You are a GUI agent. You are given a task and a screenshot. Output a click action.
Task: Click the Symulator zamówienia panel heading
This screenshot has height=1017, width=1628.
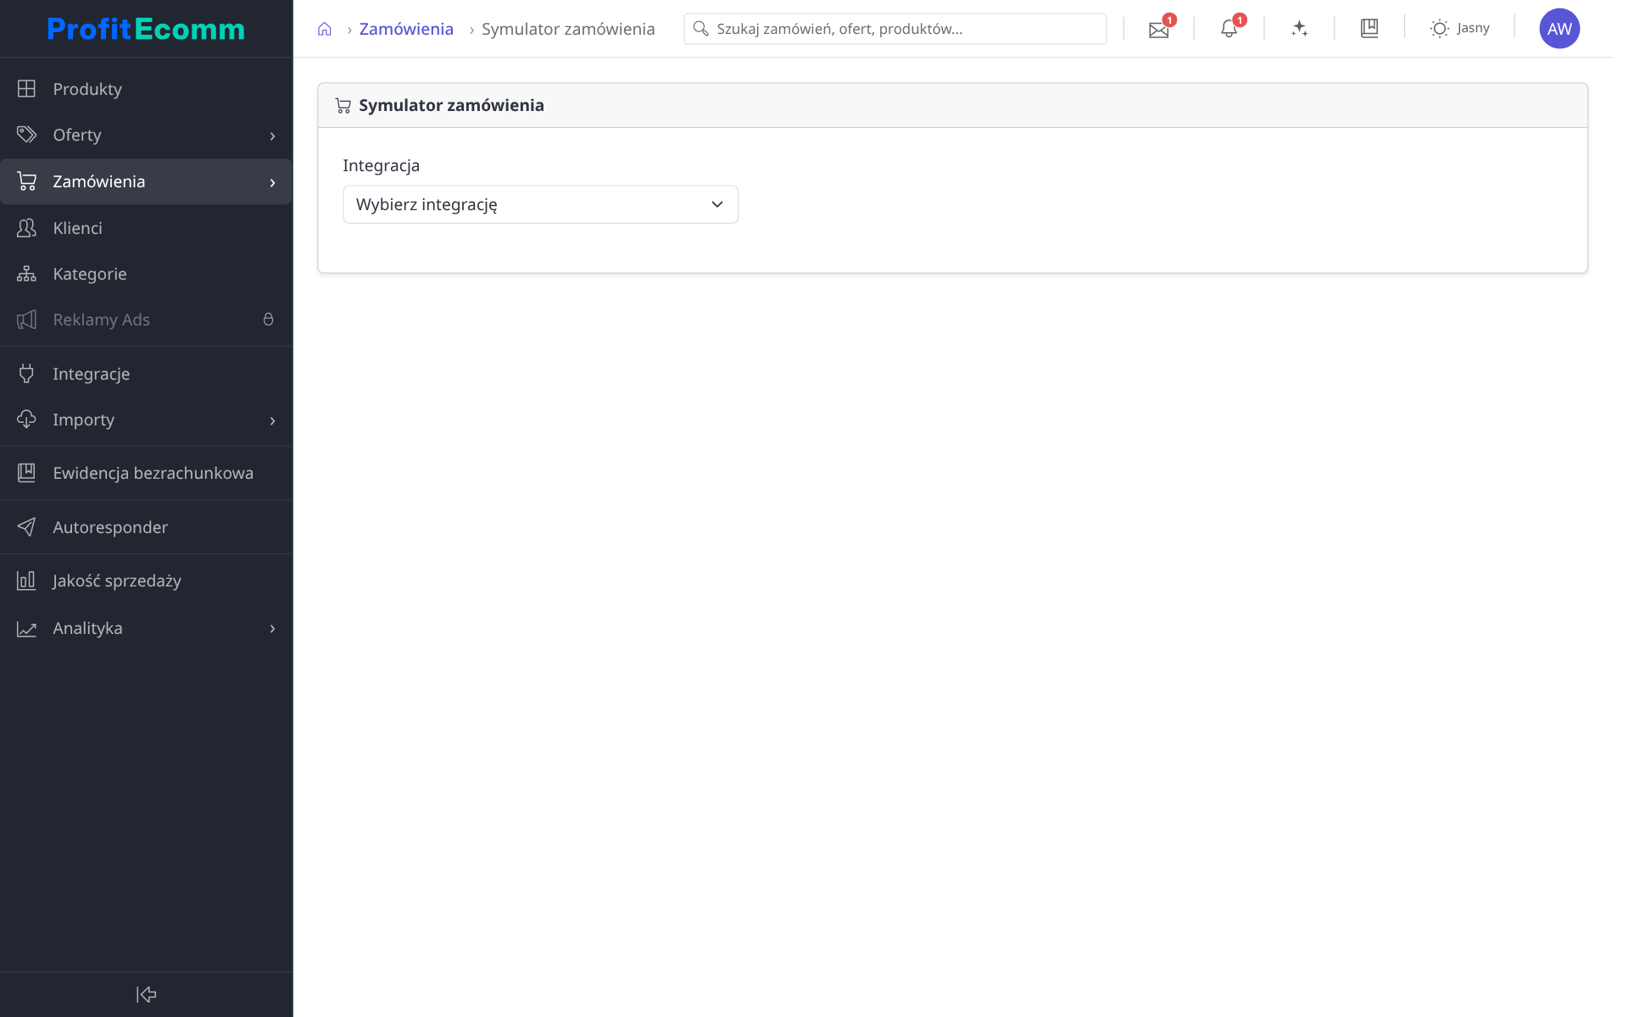[x=451, y=105]
